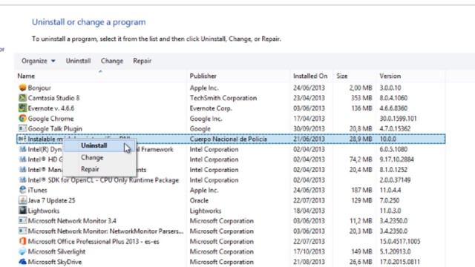Click Oracle publisher cell
Screen dimensions: 475x267
[199, 200]
